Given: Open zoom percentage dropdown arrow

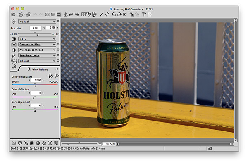Looking at the screenshot, I should (100, 144).
